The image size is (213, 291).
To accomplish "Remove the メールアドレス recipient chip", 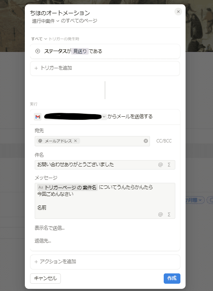I will pos(75,141).
